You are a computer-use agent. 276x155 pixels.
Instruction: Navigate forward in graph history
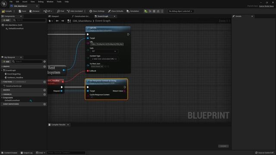click(63, 21)
